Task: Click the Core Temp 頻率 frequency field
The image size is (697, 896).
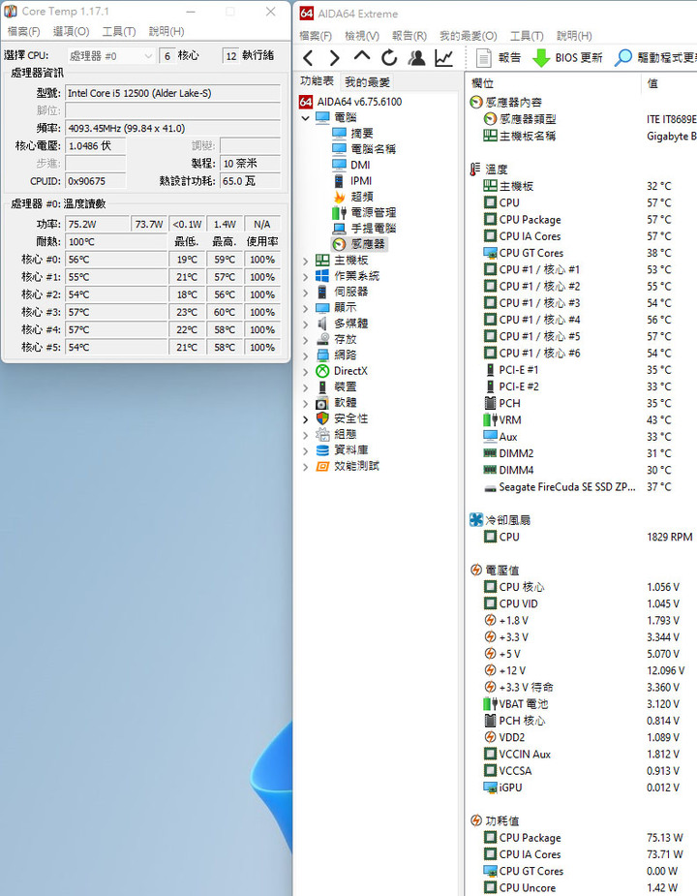Action: click(x=173, y=128)
